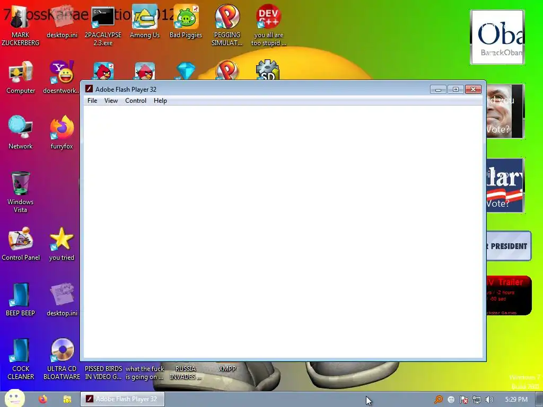Select the 'you tried' star icon

point(62,244)
